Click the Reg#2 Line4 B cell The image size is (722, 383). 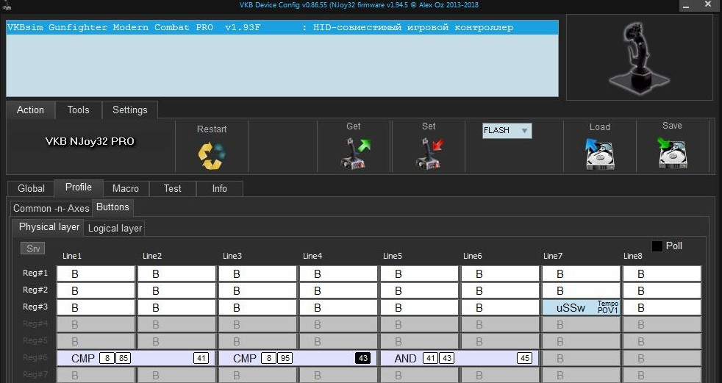(338, 291)
